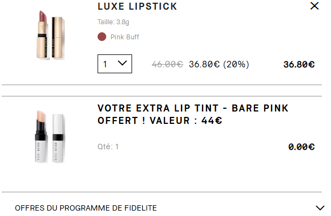Remove Luxe Lipstick with the X icon
Screen dimensions: 331x216
314,6
